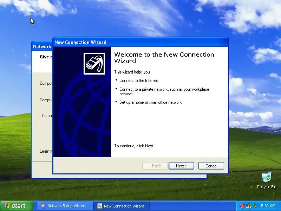Click the 'Welcome to the New Connection Wizard' heading
The image size is (281, 211).
(x=164, y=58)
